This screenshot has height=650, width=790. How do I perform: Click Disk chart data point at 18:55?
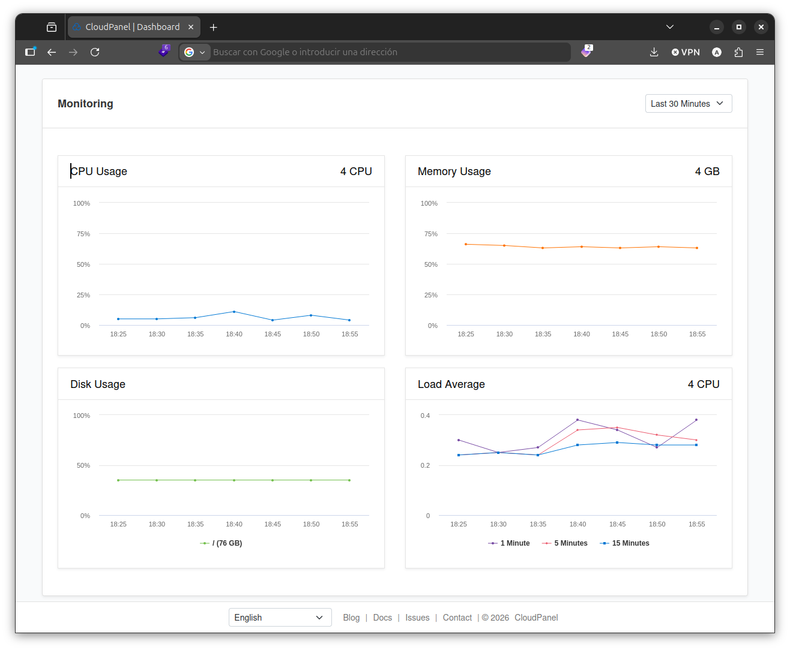[349, 480]
